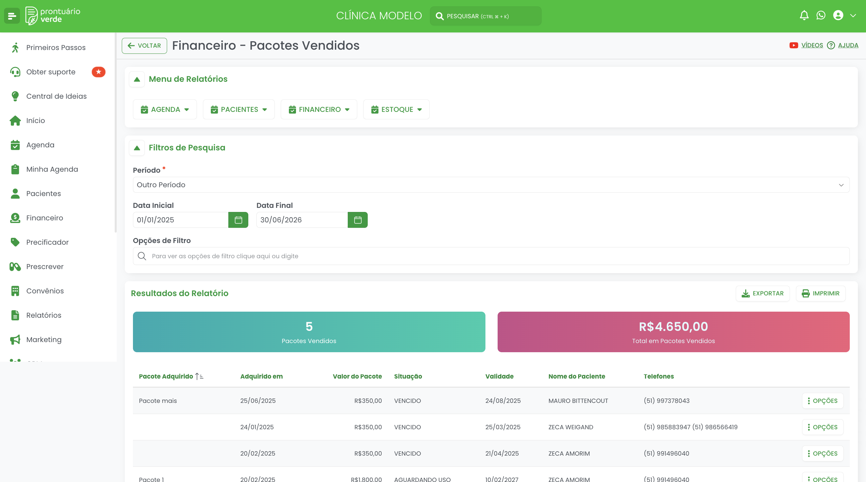
Task: Open the user account avatar
Action: tap(838, 16)
